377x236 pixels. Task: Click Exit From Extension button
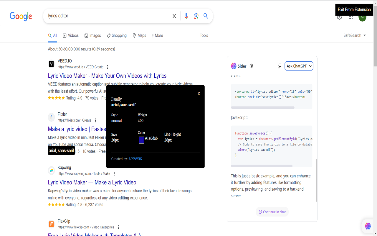354,10
